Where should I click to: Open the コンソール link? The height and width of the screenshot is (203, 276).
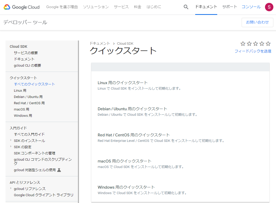(x=251, y=7)
